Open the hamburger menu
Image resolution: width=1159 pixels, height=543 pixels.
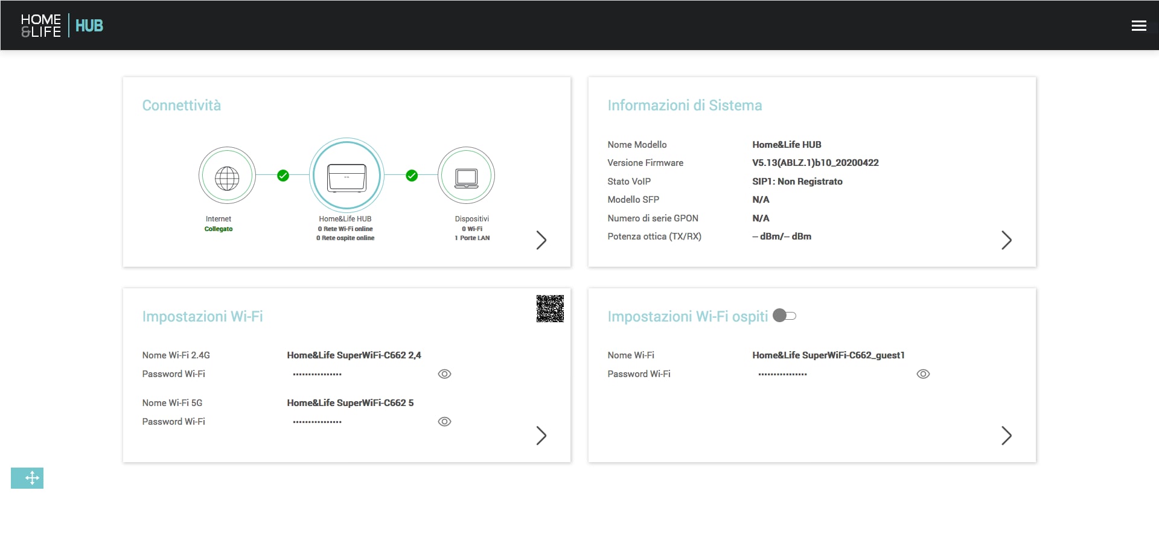point(1138,25)
